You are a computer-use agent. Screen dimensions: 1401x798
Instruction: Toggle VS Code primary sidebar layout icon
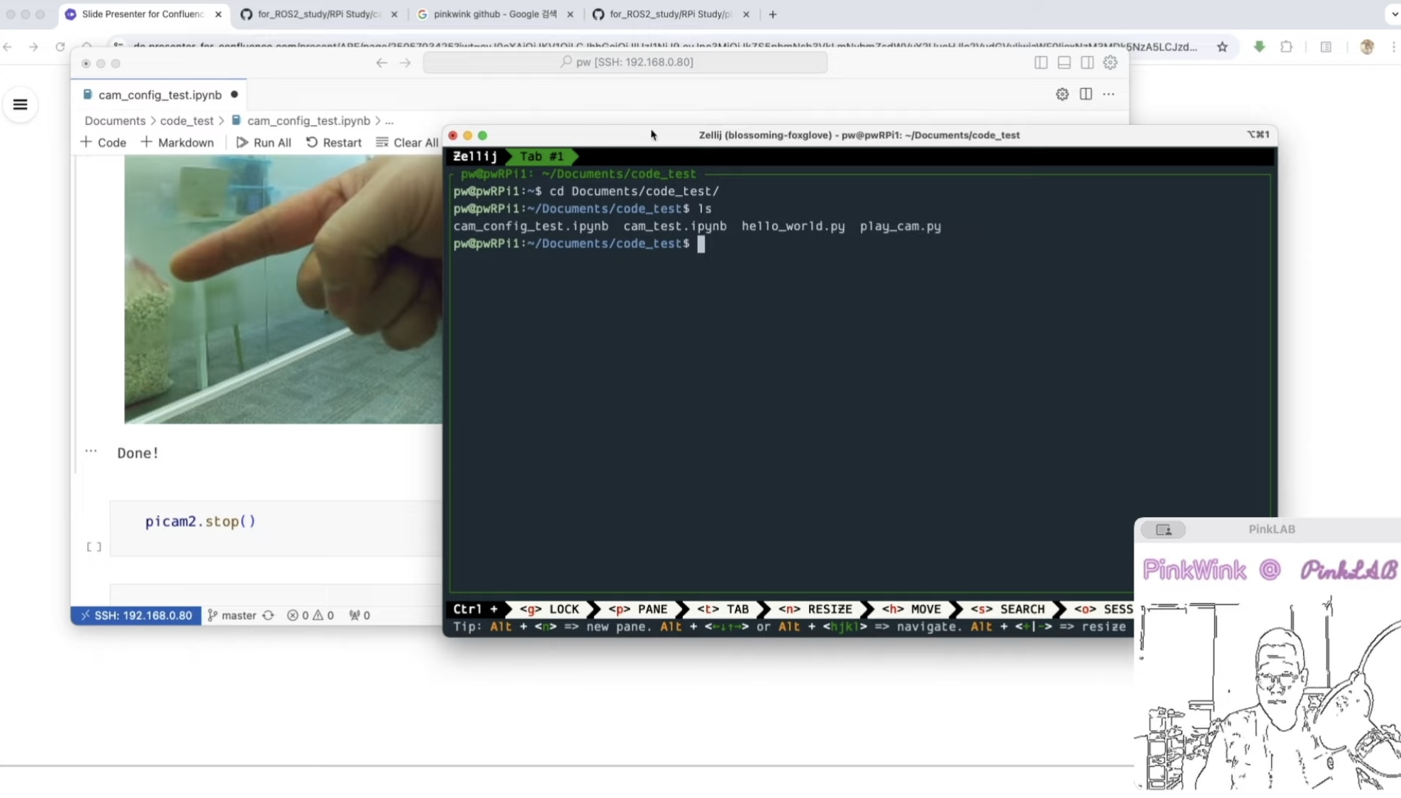coord(1040,62)
